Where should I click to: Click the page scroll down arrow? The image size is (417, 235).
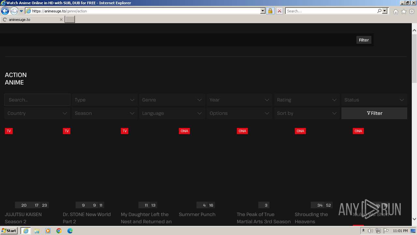(414, 219)
